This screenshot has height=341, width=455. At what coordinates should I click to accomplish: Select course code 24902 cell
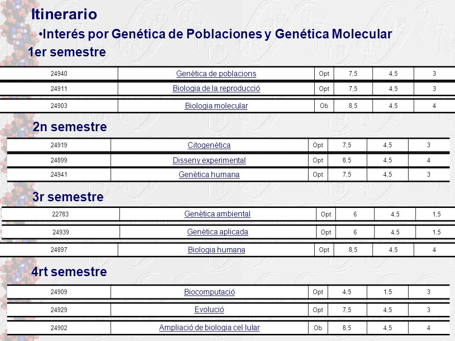pos(59,328)
